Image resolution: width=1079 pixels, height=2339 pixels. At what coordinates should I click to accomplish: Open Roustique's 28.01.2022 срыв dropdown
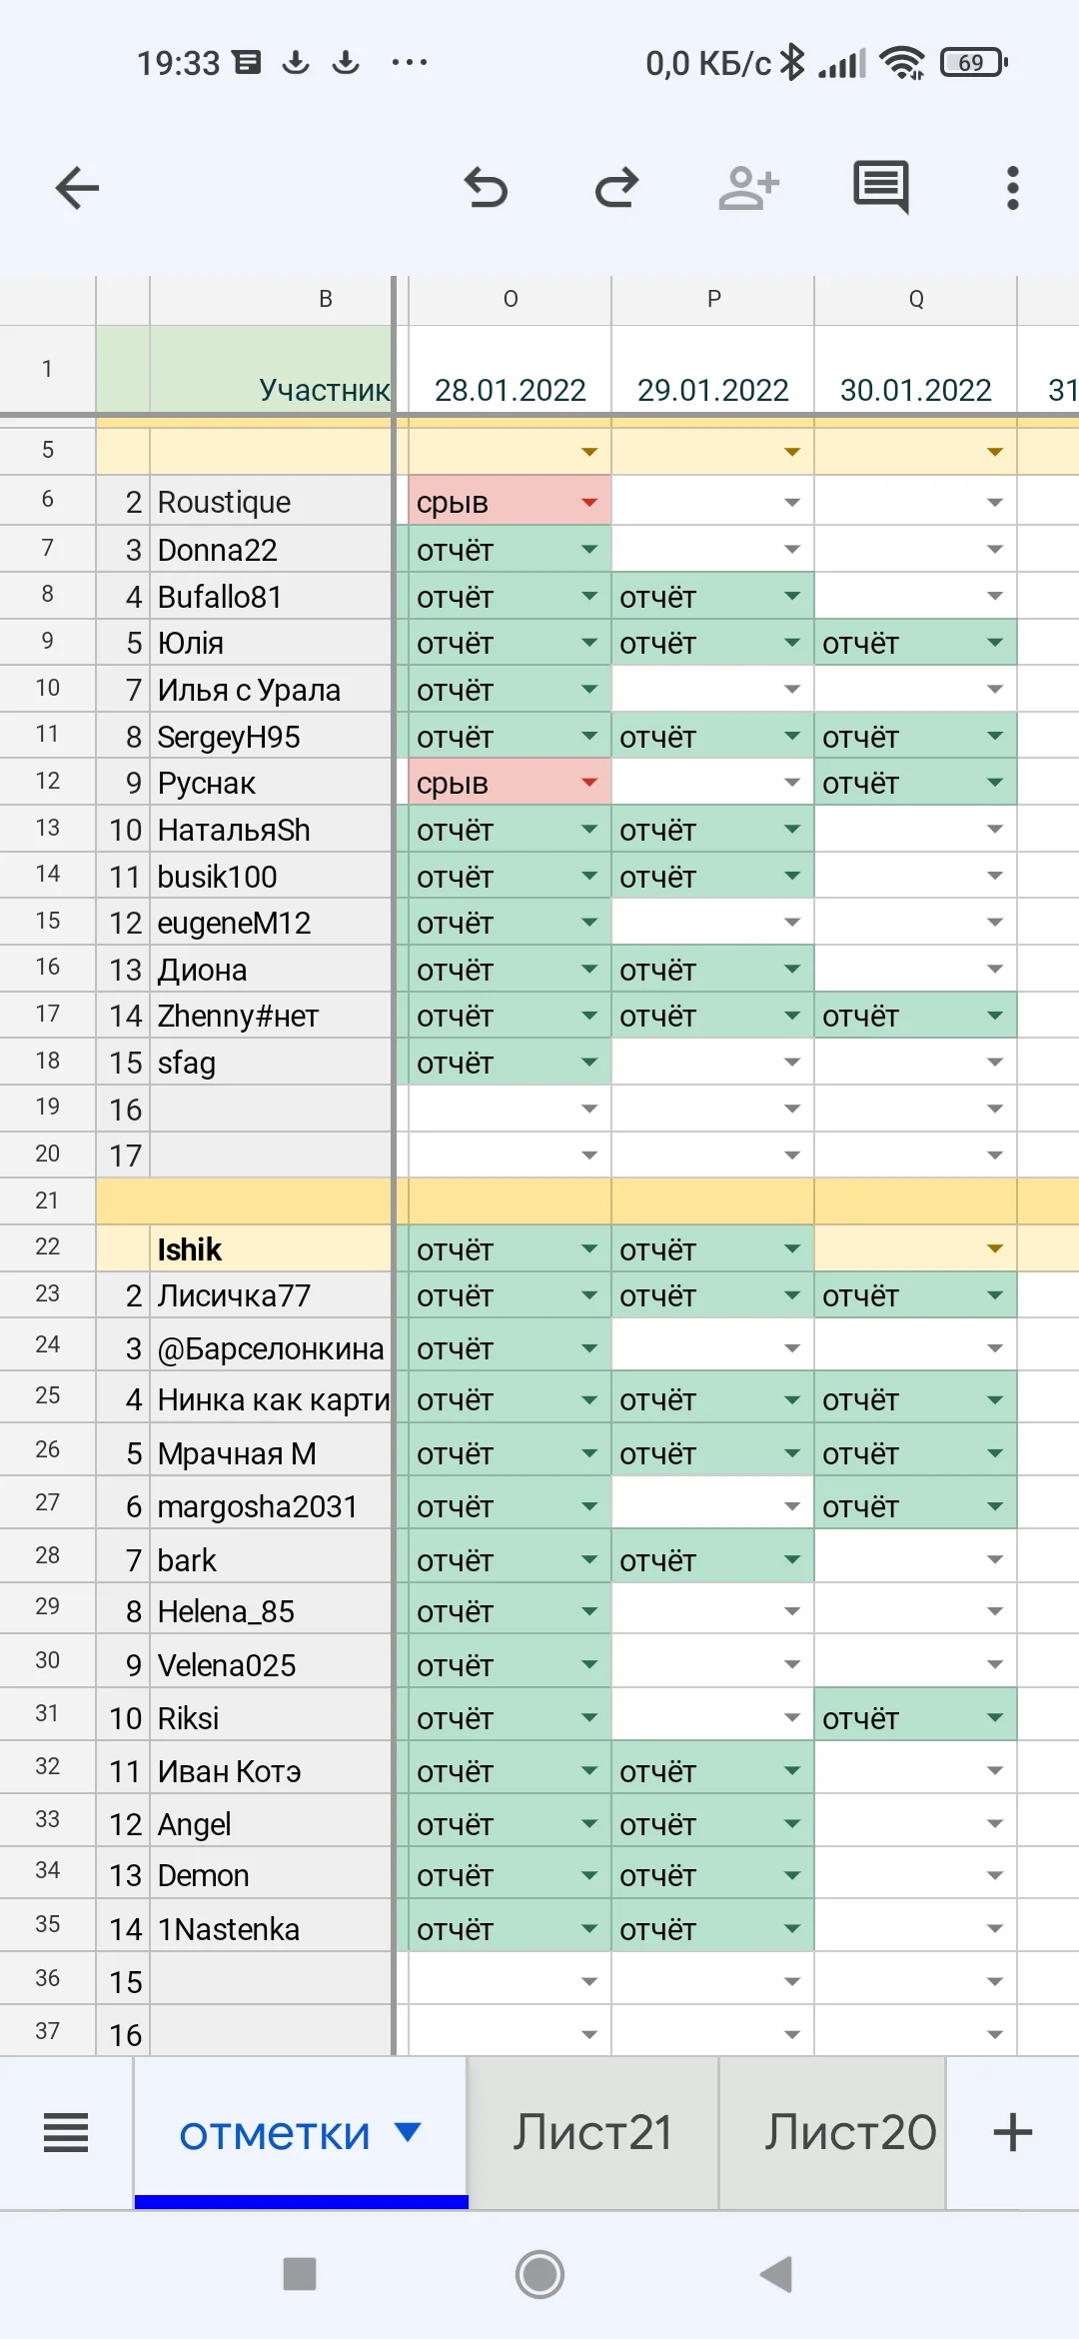589,502
